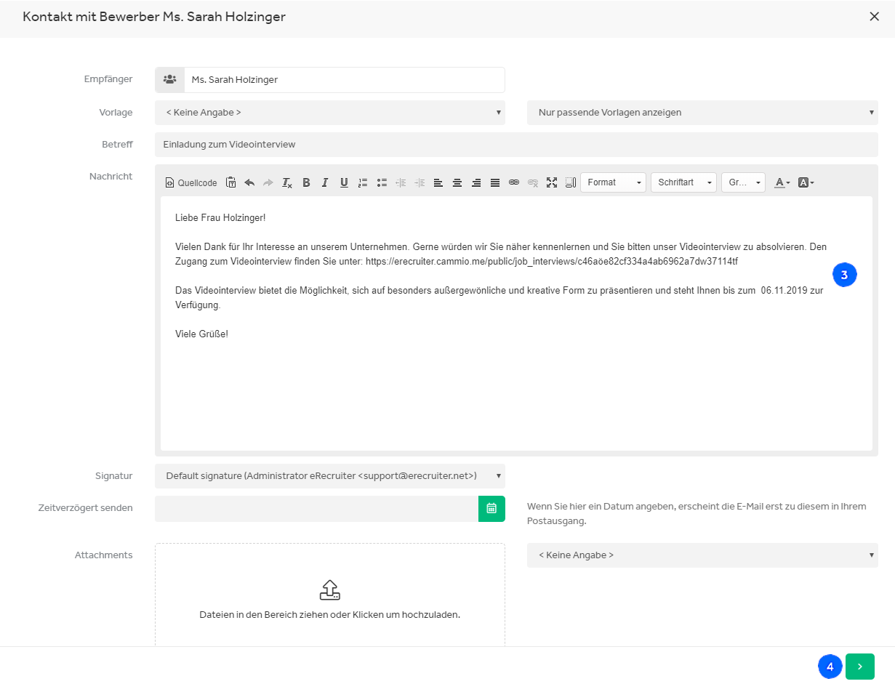The height and width of the screenshot is (684, 895).
Task: Open the Vorlage template dropdown
Action: coord(330,113)
